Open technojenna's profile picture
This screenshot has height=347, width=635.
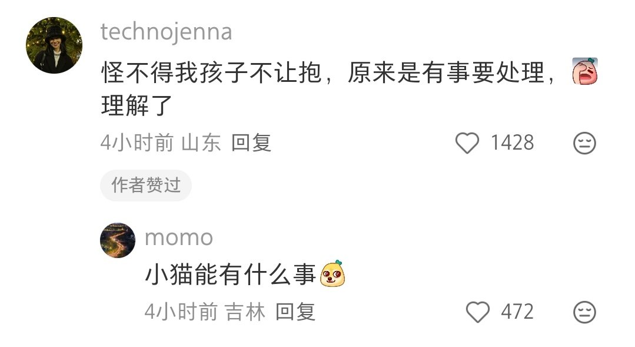pyautogui.click(x=54, y=45)
